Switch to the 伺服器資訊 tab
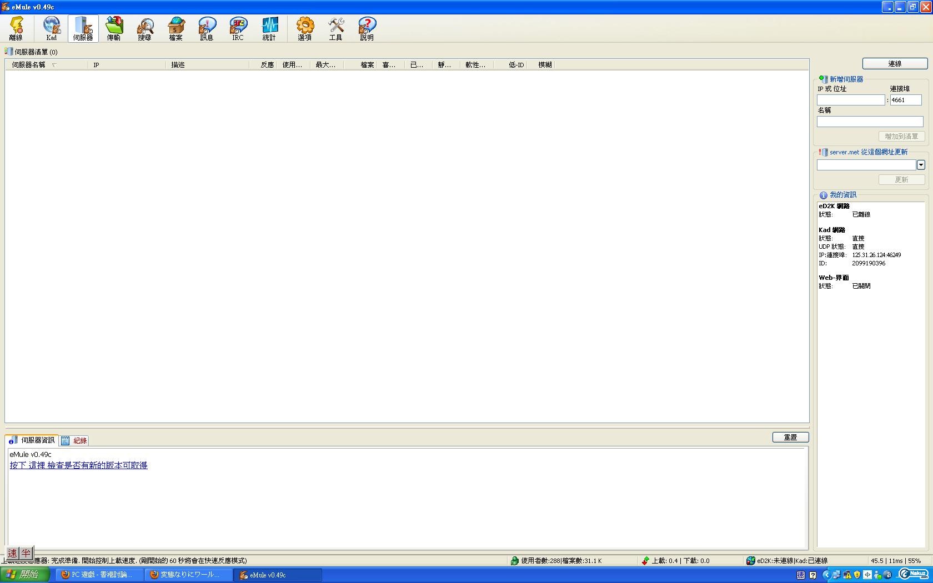Screen dimensions: 933x583 click(32, 440)
